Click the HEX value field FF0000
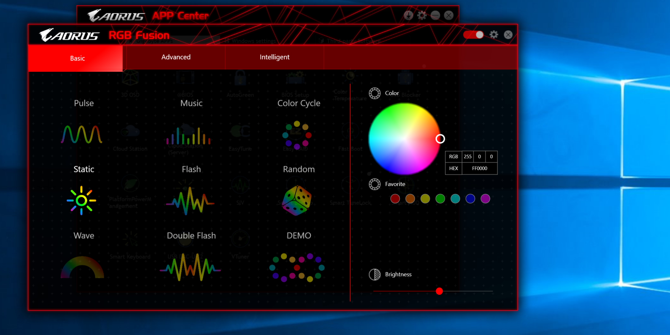 480,168
